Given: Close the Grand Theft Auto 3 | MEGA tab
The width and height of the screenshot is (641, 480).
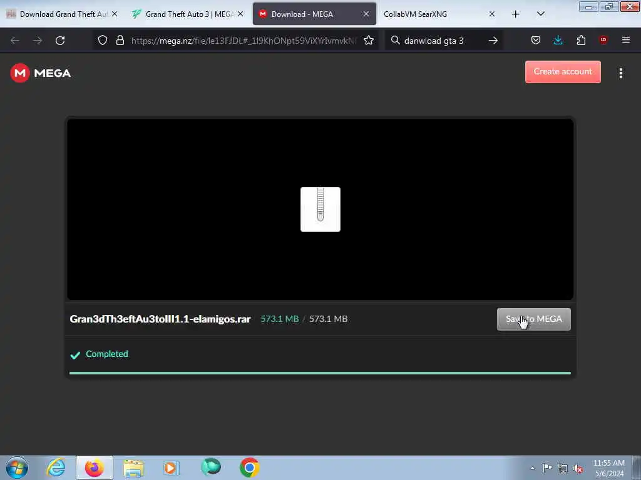Looking at the screenshot, I should click(240, 14).
